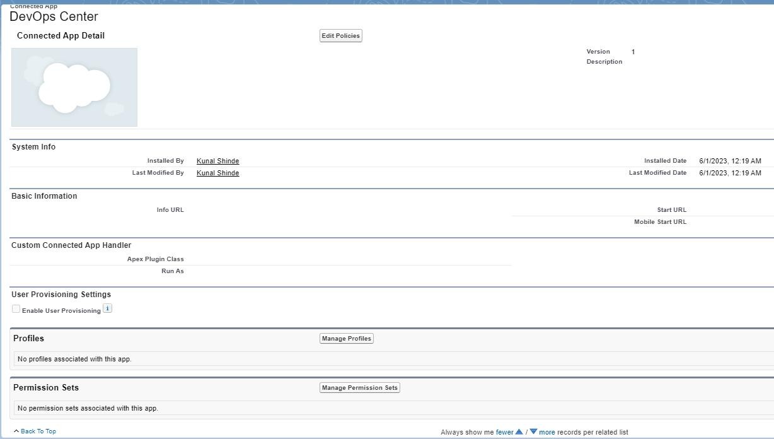Click the System Info section title
Image resolution: width=774 pixels, height=439 pixels.
coord(33,147)
